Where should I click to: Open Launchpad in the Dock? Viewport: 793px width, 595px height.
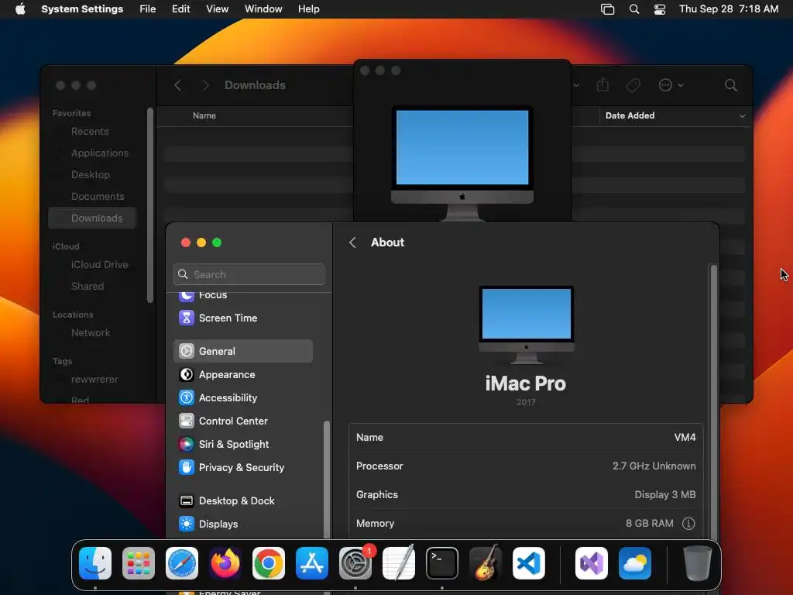coord(139,563)
